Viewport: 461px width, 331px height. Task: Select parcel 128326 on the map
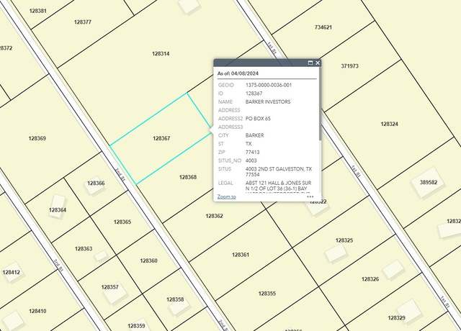370,279
